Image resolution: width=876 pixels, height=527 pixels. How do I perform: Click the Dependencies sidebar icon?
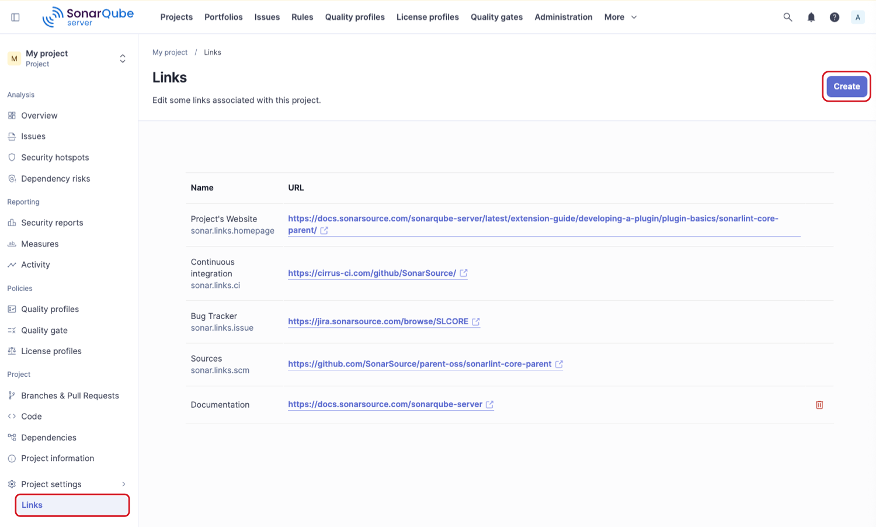tap(12, 438)
